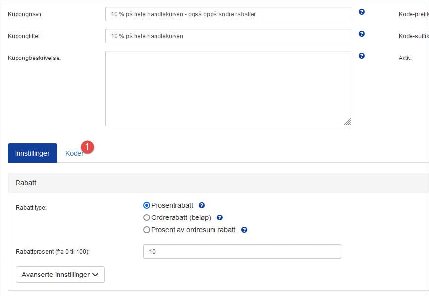Open help tooltip for Kupongtittel field
This screenshot has width=429, height=296.
(x=362, y=34)
